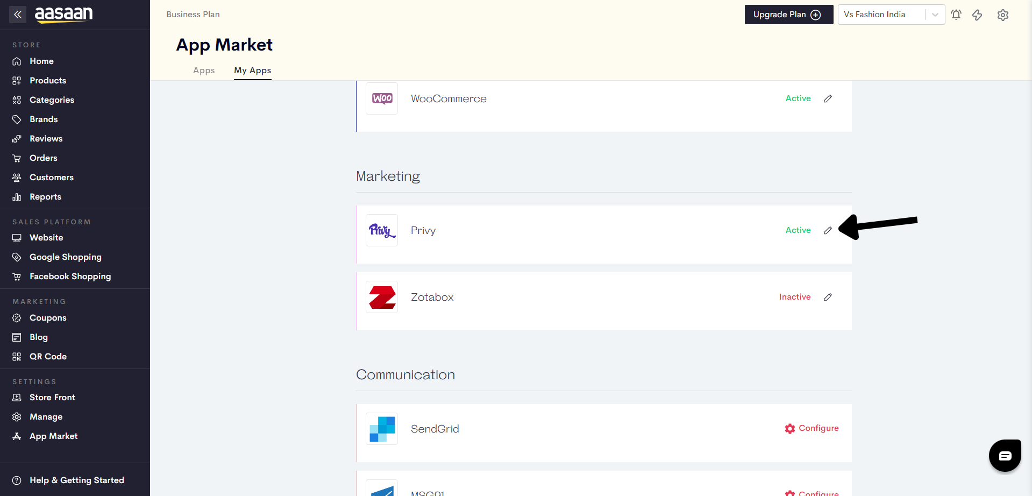Edit Privy app with pencil icon

click(828, 230)
